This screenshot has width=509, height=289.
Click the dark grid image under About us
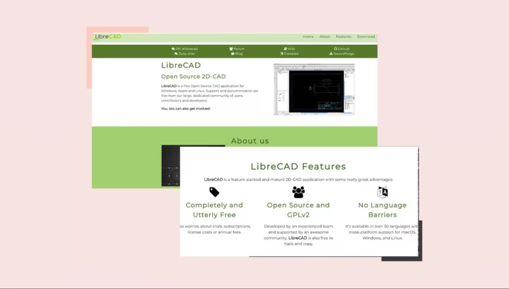171,166
